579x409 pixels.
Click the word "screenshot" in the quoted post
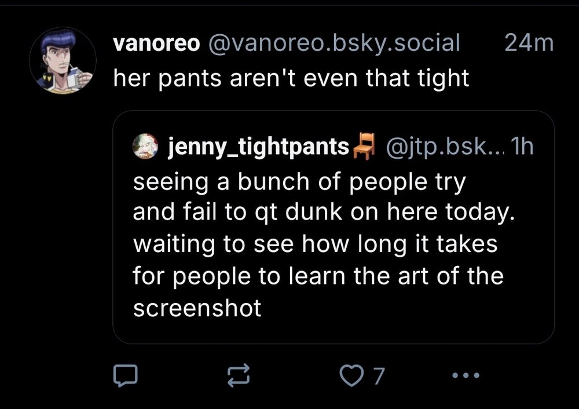197,308
